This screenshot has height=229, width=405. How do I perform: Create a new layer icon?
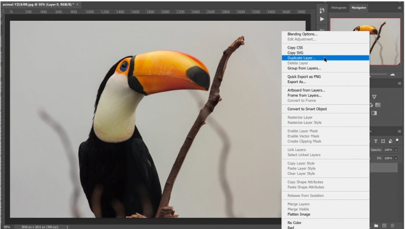[384, 226]
